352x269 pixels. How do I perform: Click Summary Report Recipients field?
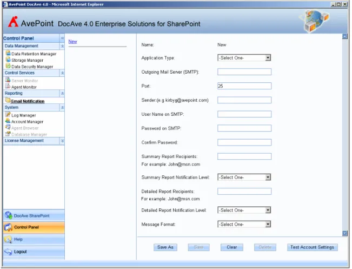[x=244, y=156]
